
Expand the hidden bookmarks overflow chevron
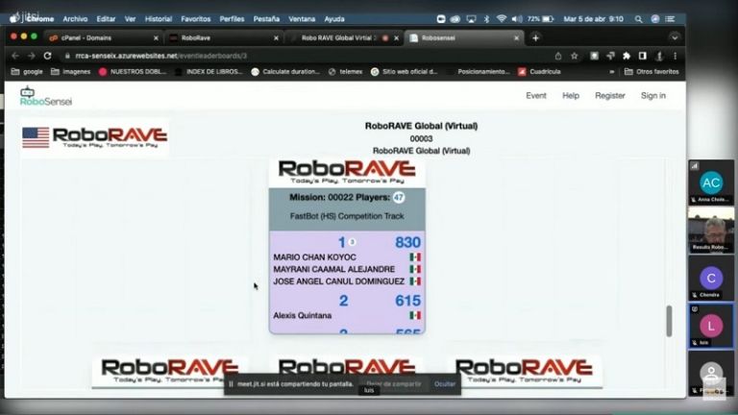612,71
